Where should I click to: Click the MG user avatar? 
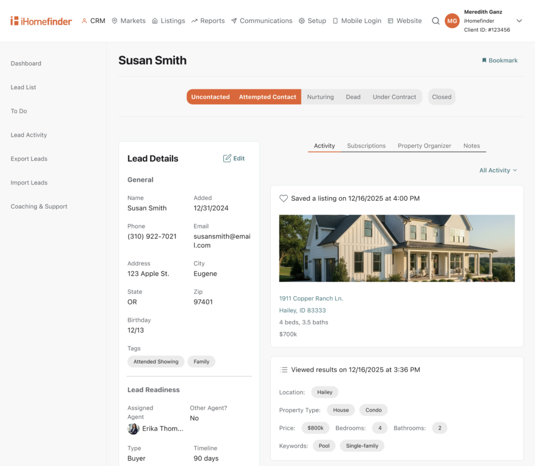[452, 21]
